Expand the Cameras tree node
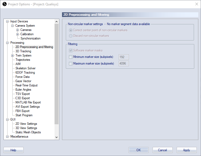This screenshot has width=201, height=156. click(x=18, y=30)
